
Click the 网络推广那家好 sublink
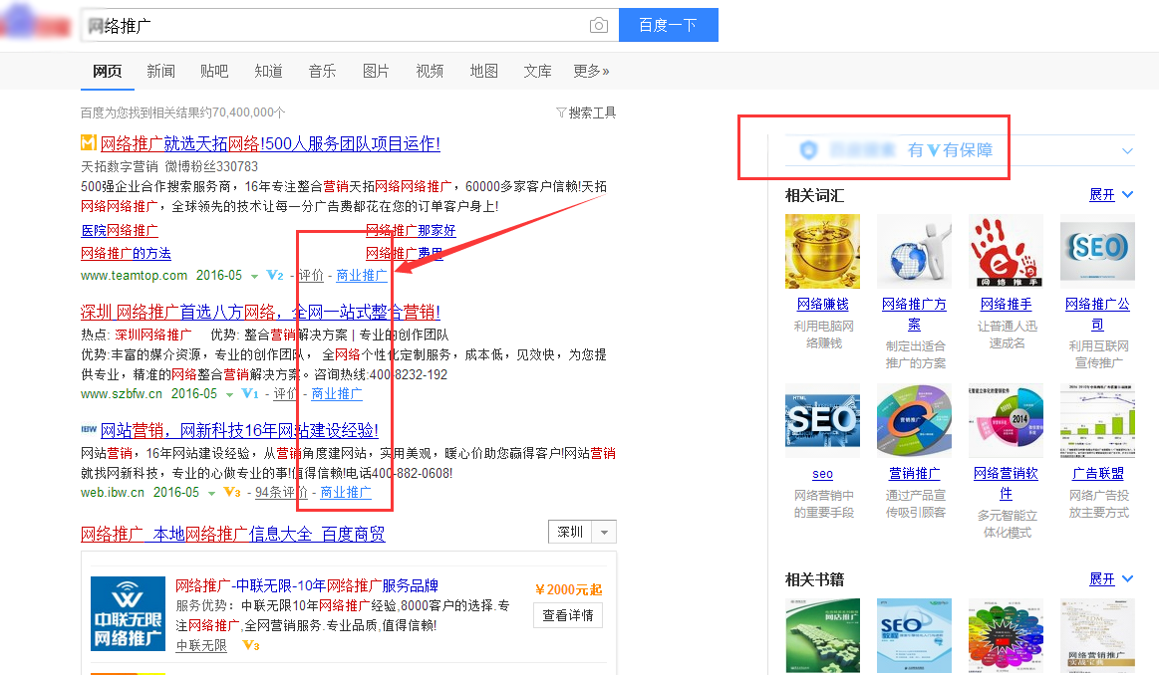coord(411,230)
